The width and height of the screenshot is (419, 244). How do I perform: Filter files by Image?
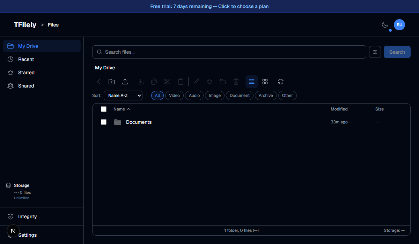click(215, 96)
